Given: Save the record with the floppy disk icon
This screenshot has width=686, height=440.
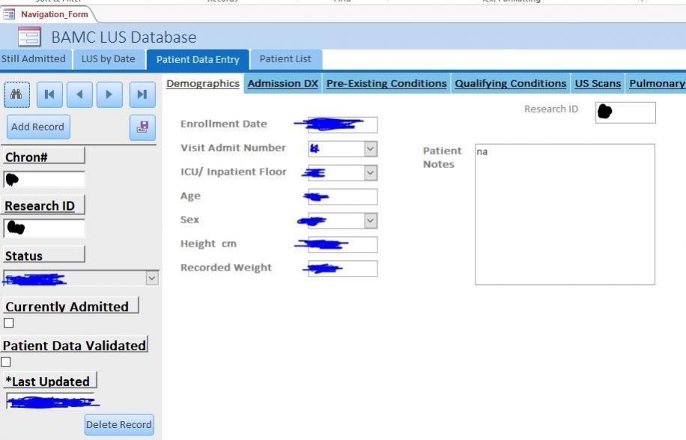Looking at the screenshot, I should pos(142,127).
